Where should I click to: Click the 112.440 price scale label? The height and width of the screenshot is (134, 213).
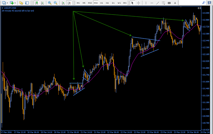coord(206,40)
